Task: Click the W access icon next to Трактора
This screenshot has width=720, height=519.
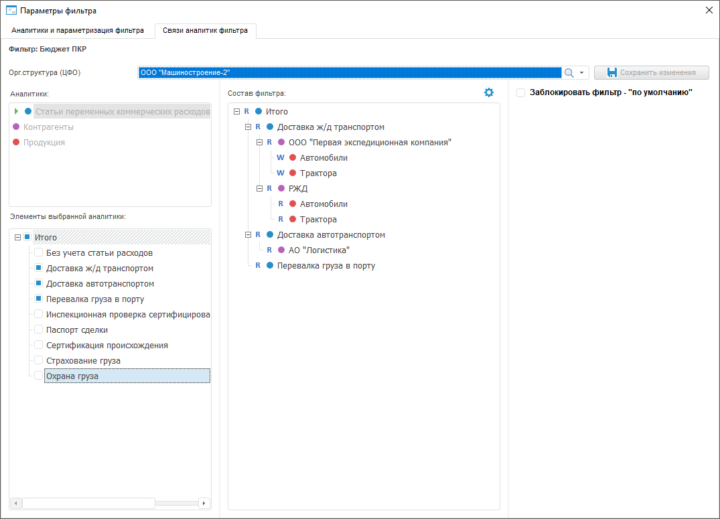Action: tap(281, 173)
